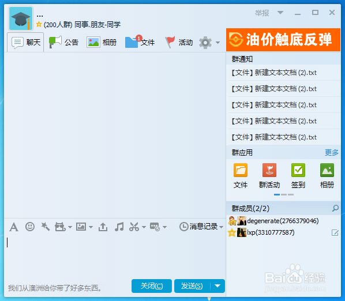Open the 文件 group app icon
345x301 pixels.
coord(240,170)
